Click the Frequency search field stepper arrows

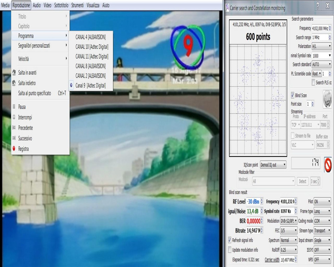[330, 28]
